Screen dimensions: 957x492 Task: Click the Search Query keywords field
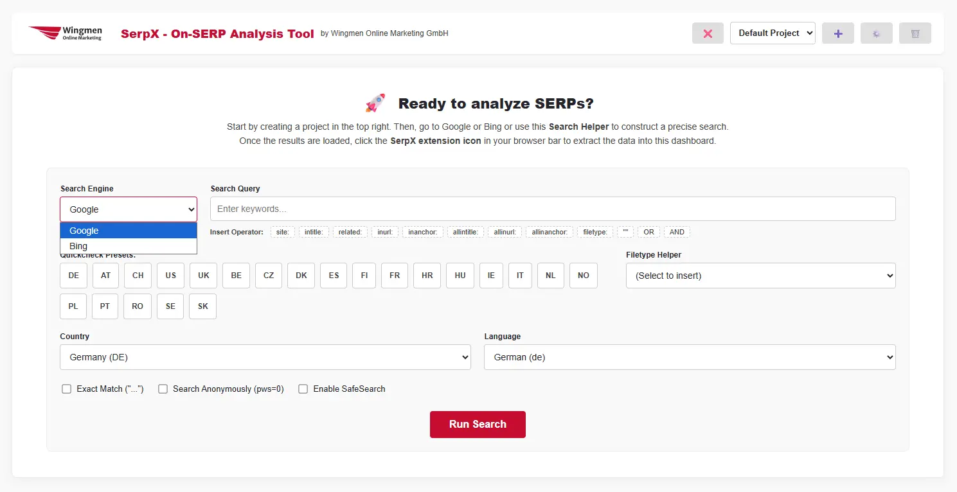tap(553, 209)
